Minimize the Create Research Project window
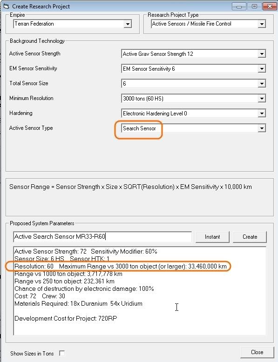The image size is (278, 362). pos(239,6)
